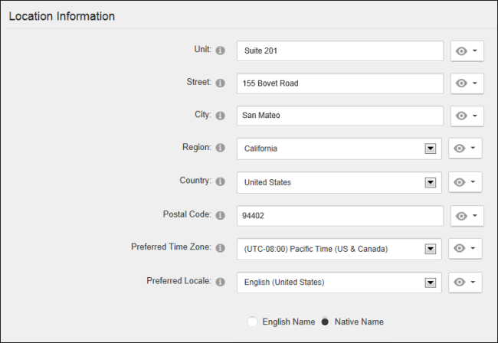Open visibility eye menu for Street field

467,83
